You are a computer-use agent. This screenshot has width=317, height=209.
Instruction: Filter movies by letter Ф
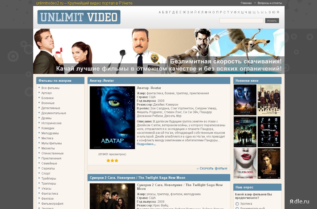click(235, 12)
